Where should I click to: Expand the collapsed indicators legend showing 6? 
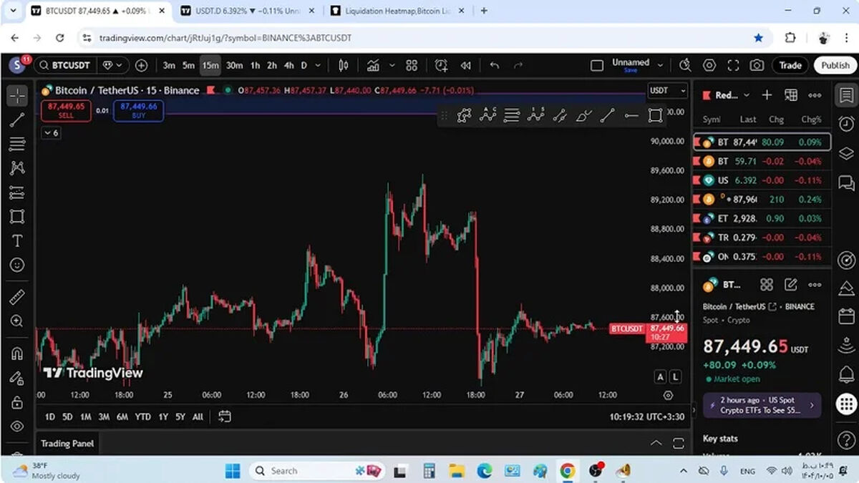pyautogui.click(x=50, y=133)
